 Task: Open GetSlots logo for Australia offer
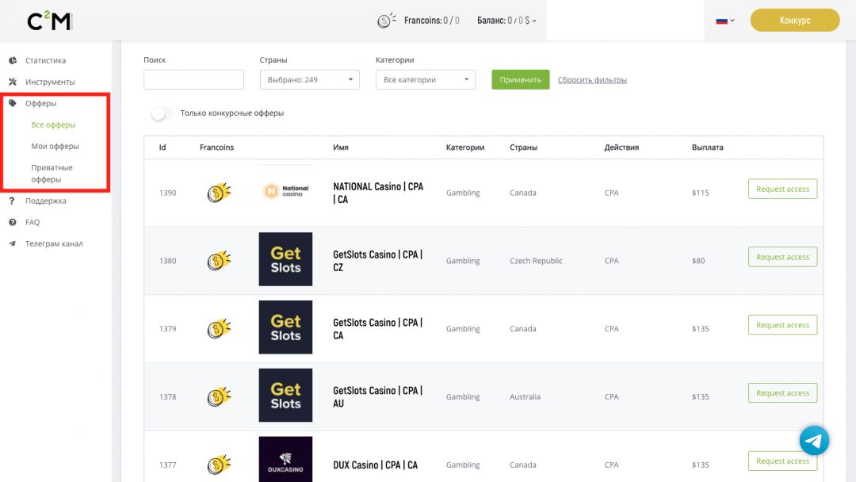[x=285, y=396]
